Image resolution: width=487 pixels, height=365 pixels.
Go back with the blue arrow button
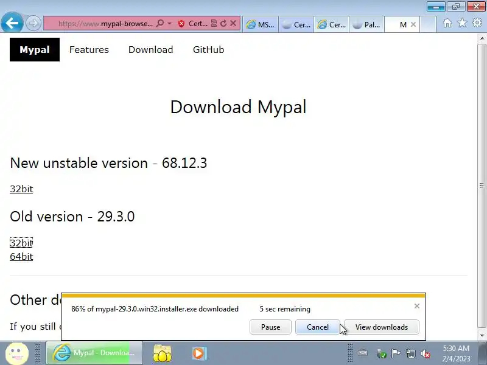coord(12,23)
